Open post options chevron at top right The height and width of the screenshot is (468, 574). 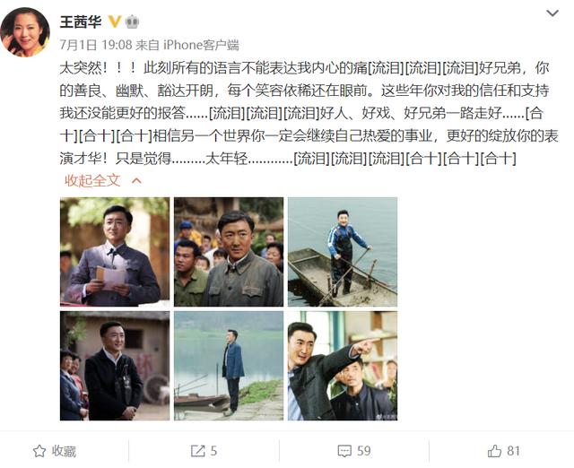tap(552, 13)
